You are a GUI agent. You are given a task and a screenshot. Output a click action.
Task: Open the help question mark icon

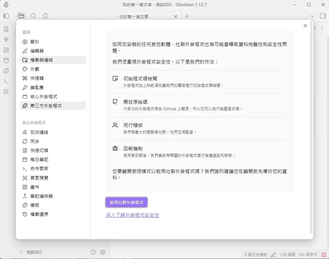click(x=93, y=252)
